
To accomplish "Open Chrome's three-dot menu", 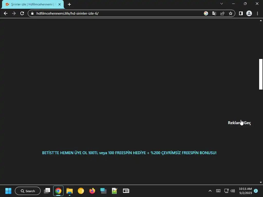I will pos(257,13).
